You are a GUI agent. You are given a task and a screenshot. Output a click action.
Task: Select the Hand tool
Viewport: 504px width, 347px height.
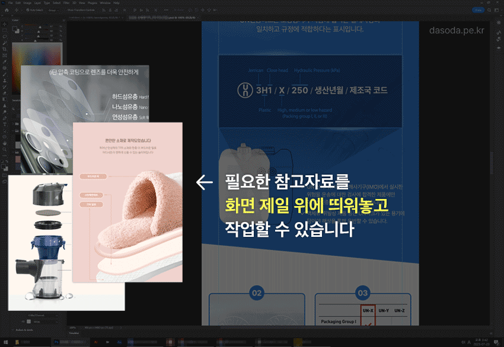click(x=5, y=143)
